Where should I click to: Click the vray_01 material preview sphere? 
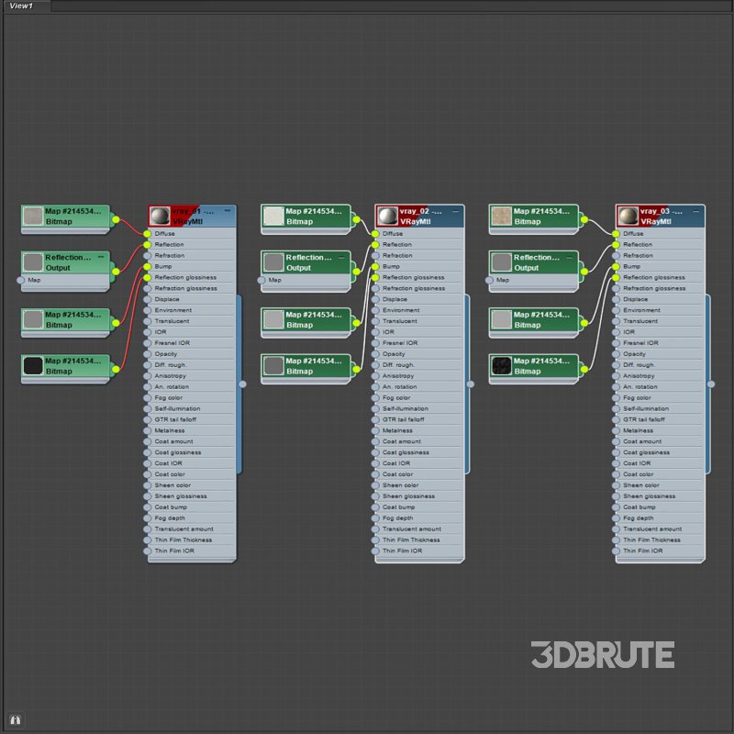click(x=160, y=217)
